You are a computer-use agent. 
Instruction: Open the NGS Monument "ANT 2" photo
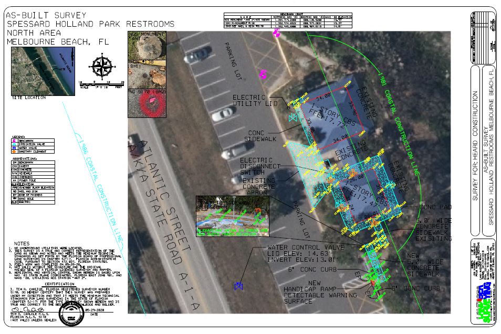[x=147, y=46]
